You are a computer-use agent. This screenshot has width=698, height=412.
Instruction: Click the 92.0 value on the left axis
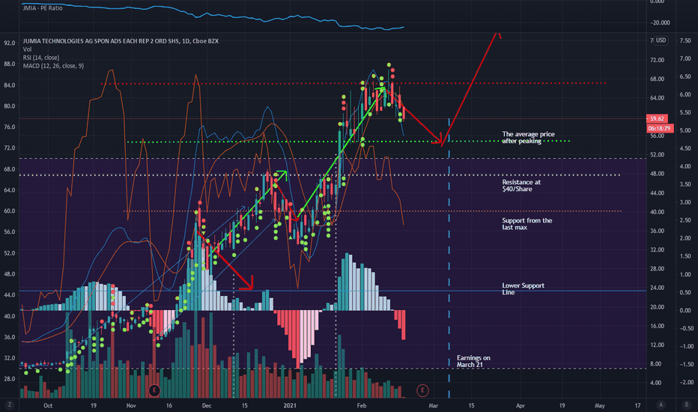tap(9, 43)
